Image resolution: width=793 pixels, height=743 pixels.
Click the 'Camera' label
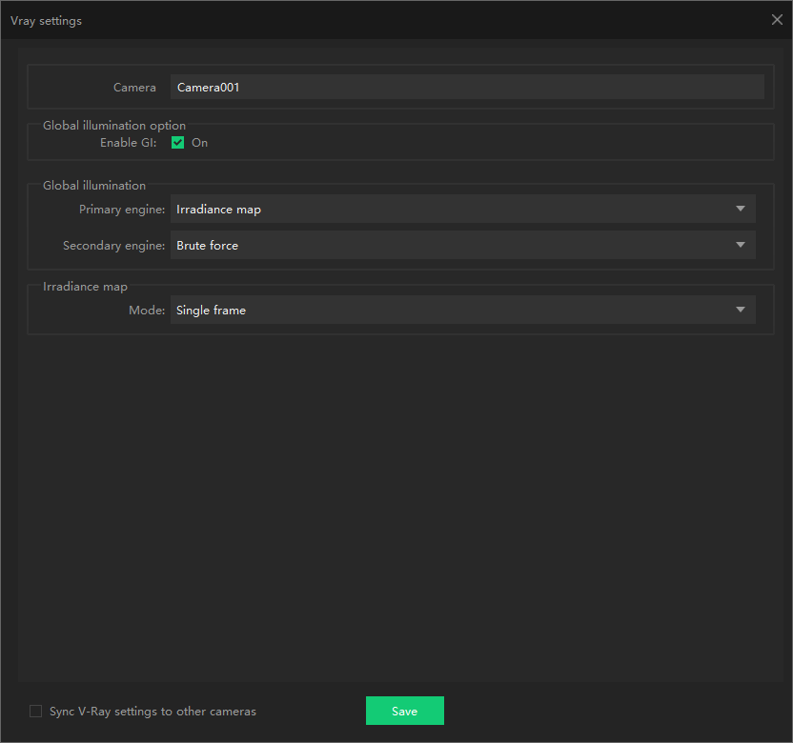(x=134, y=88)
